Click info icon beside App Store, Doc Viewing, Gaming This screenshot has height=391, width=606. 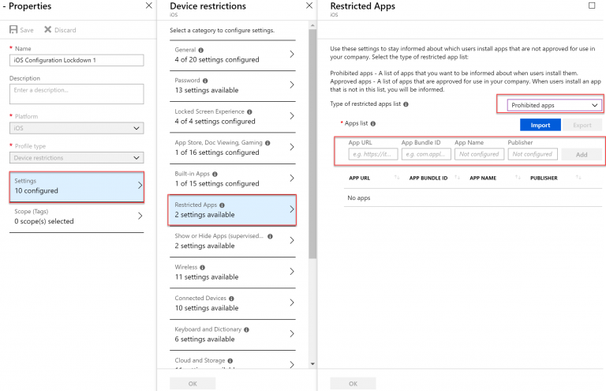point(267,143)
